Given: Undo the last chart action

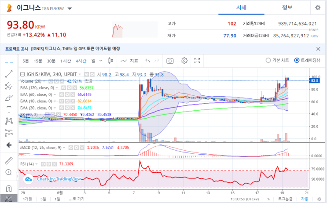Looking at the screenshot, I should [147, 61].
